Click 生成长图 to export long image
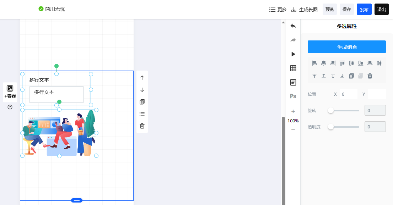The height and width of the screenshot is (205, 393). pos(304,10)
